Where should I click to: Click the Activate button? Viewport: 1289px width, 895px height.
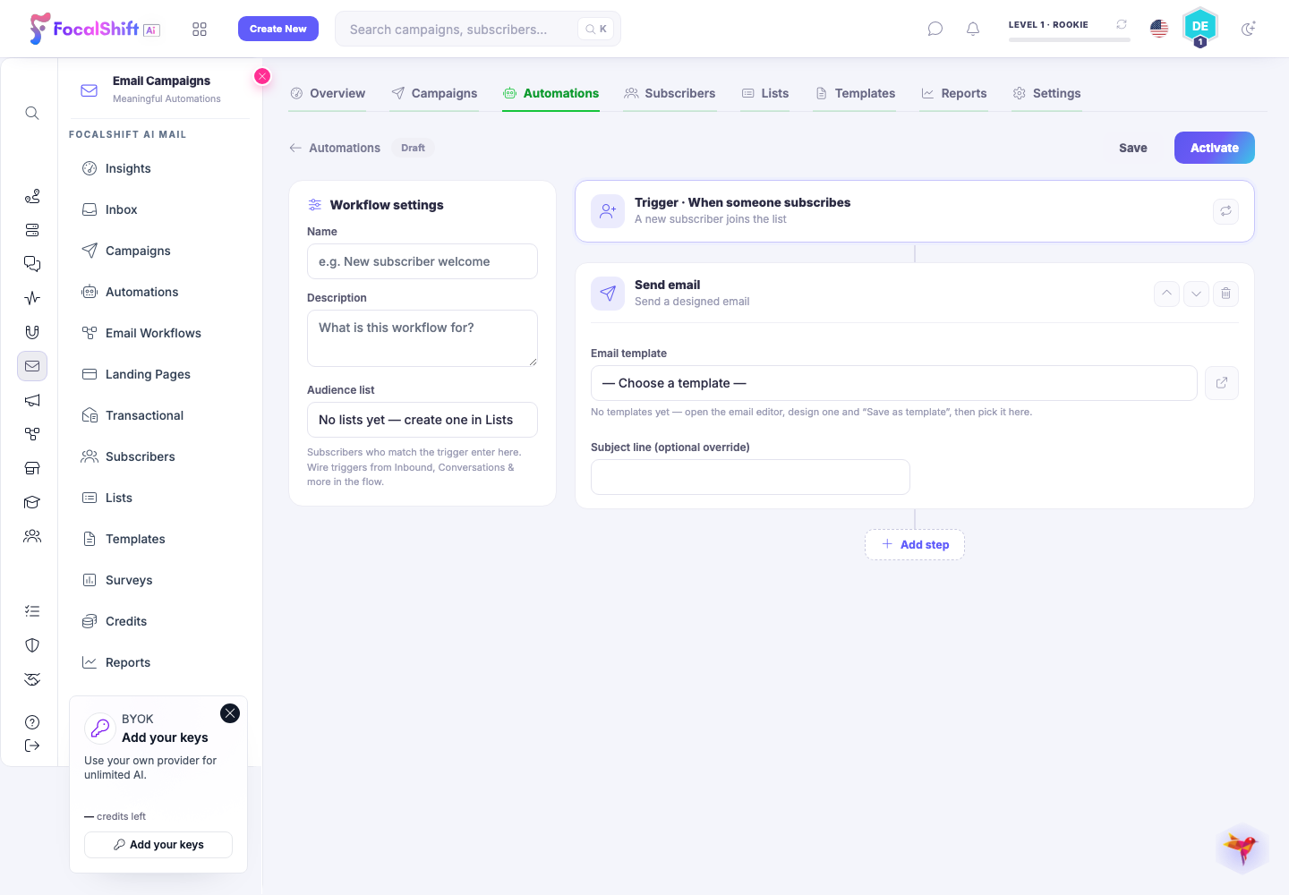pos(1214,148)
